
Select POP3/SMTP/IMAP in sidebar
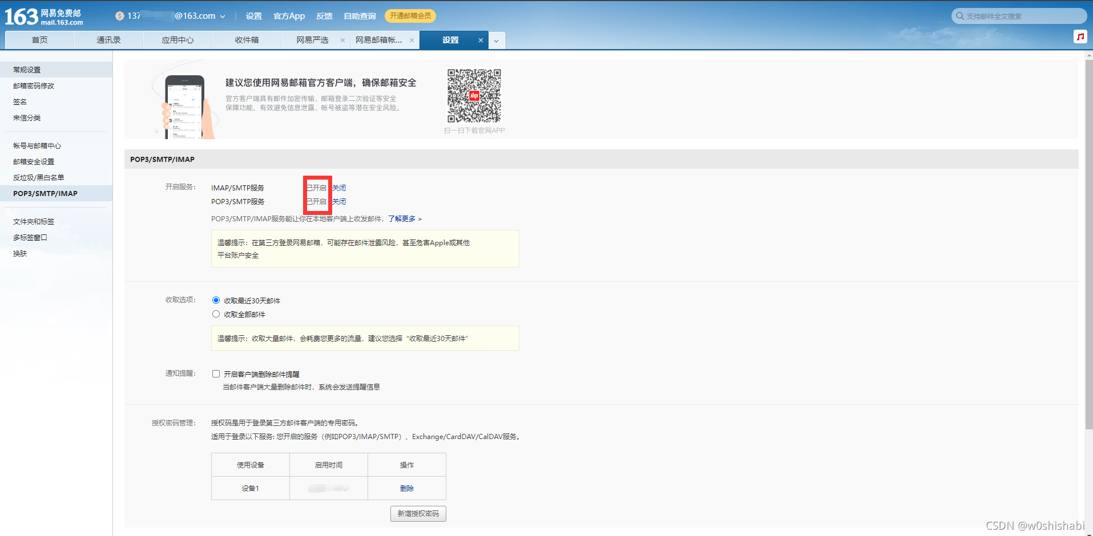(56, 193)
